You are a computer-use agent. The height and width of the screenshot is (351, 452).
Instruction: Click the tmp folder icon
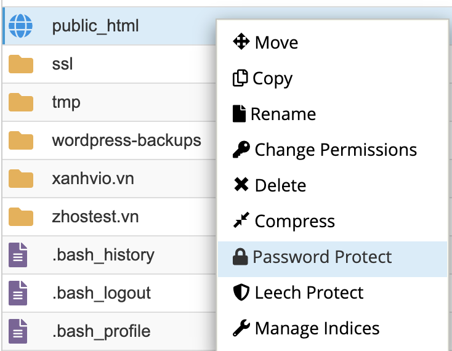click(x=21, y=102)
